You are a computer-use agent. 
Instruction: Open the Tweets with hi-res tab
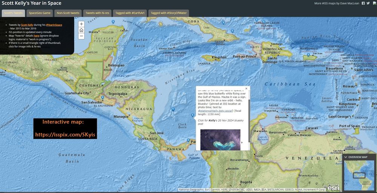coord(97,13)
